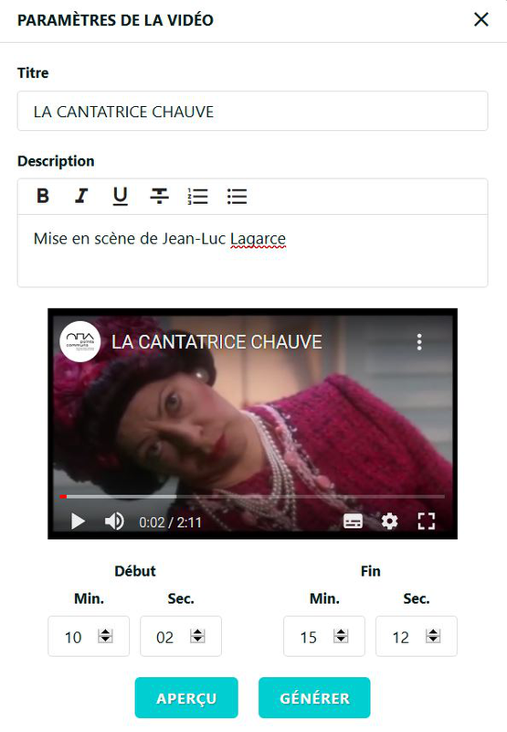Adjust the Fin minutes stepper arrows
507x732 pixels.
click(341, 636)
